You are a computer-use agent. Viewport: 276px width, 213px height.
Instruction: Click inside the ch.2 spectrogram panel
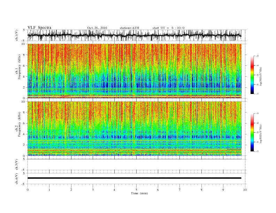point(135,128)
